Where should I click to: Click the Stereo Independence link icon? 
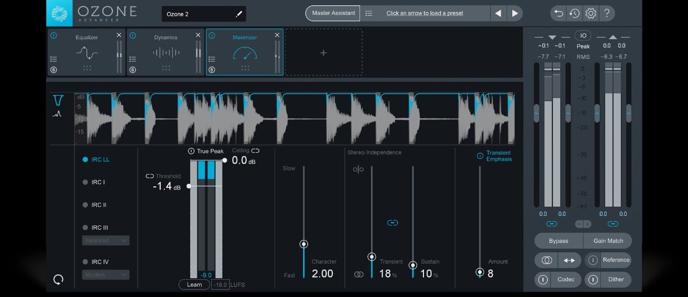[392, 223]
